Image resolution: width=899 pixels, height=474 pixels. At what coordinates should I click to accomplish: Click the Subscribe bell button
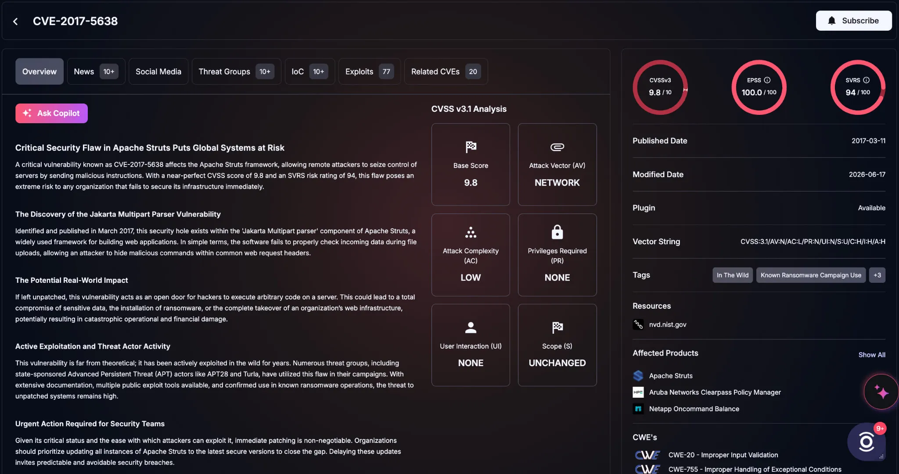point(853,21)
